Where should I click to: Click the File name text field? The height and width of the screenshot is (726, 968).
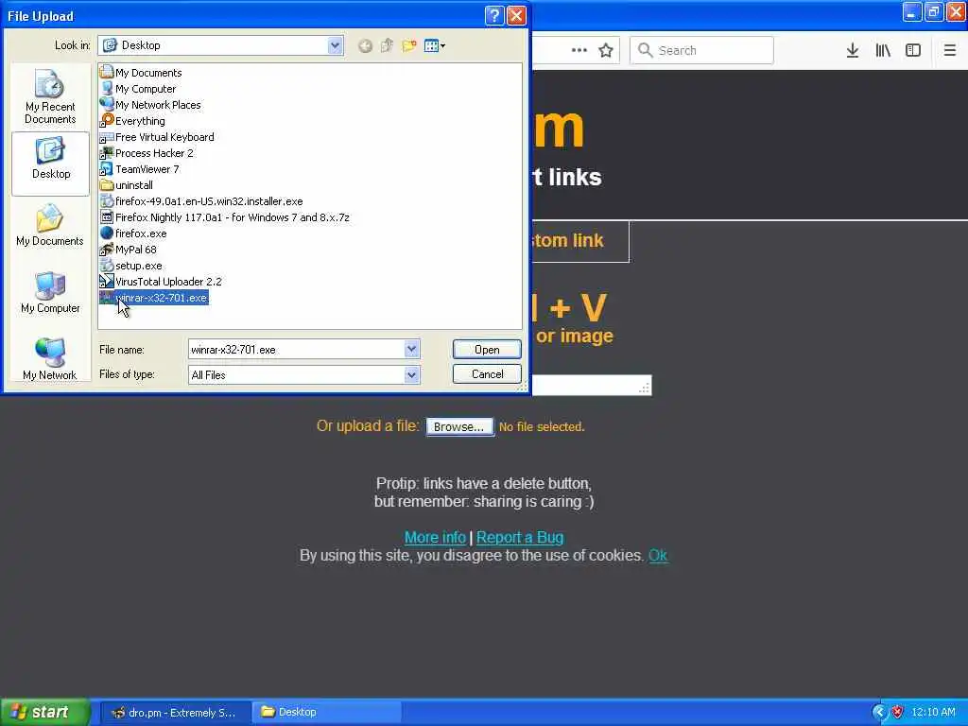296,350
